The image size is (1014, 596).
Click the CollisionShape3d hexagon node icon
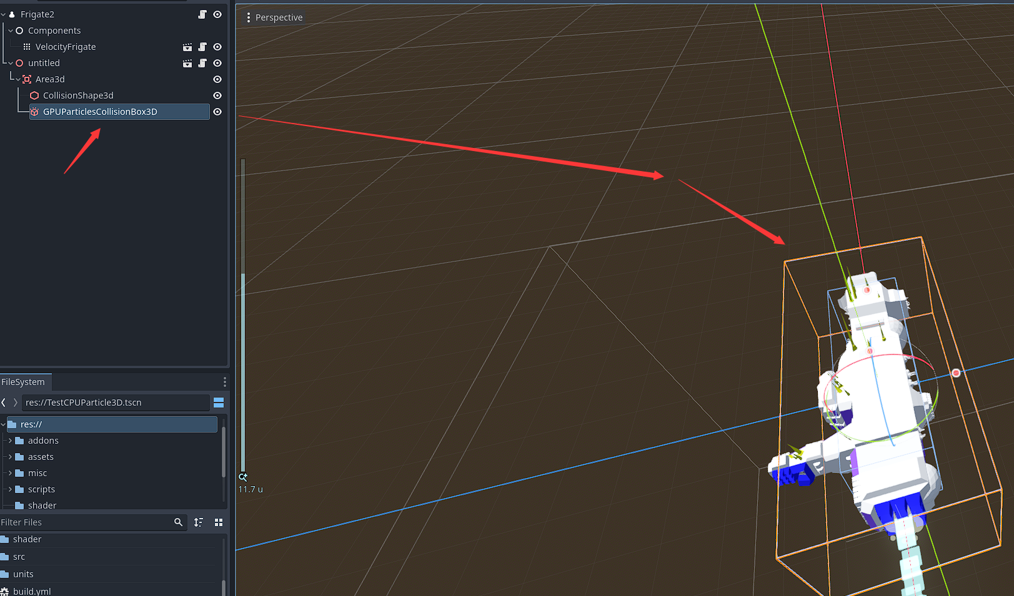34,95
